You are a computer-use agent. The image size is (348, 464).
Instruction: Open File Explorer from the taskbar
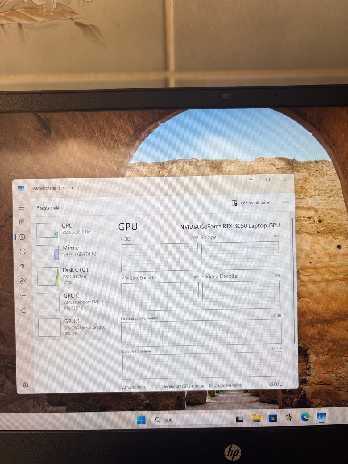(x=257, y=418)
